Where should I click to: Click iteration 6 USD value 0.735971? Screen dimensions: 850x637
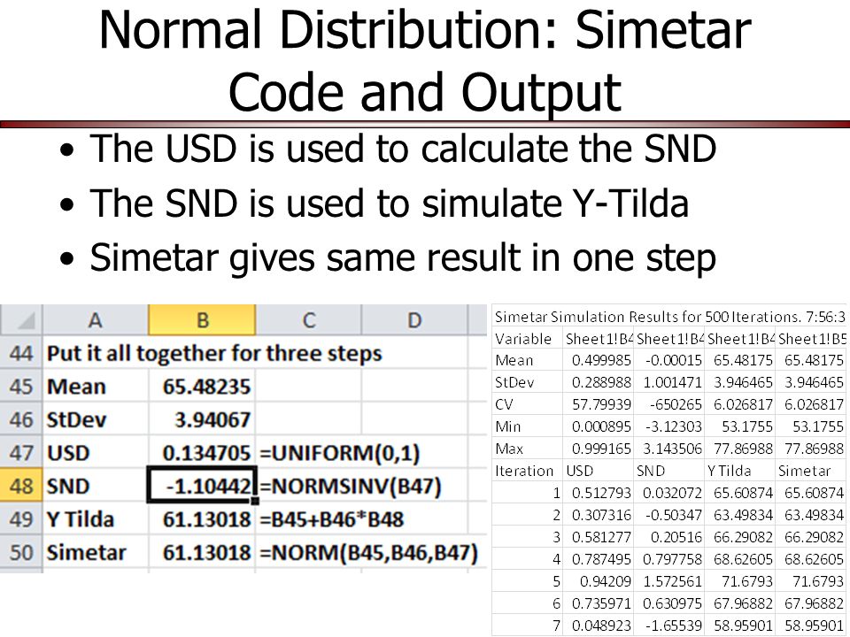[601, 603]
